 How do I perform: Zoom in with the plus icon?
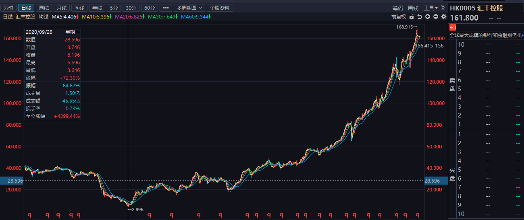click(x=428, y=16)
